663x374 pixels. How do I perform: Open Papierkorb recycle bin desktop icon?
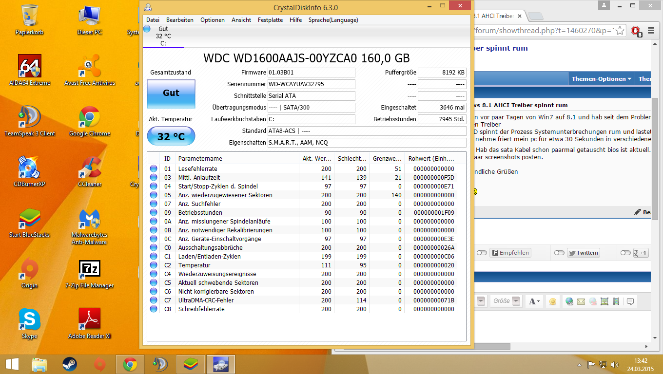point(30,19)
